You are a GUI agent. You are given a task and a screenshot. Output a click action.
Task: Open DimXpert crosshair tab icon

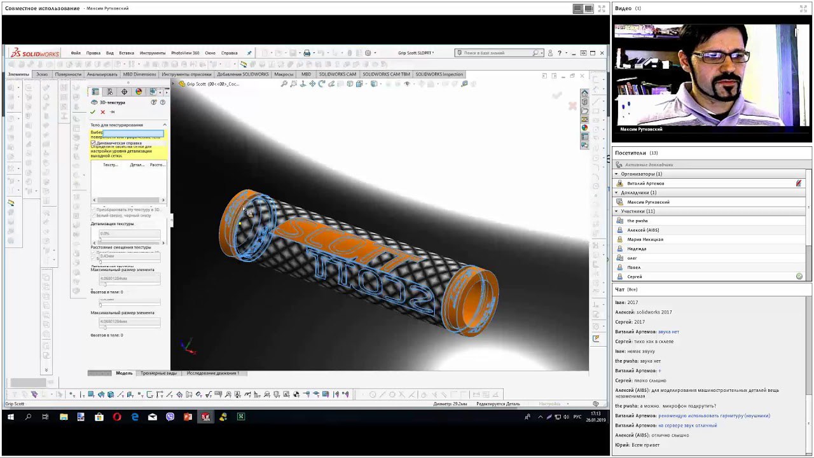click(124, 92)
